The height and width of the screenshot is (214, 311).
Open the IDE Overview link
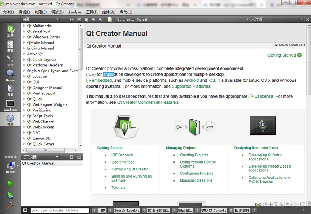[122, 155]
